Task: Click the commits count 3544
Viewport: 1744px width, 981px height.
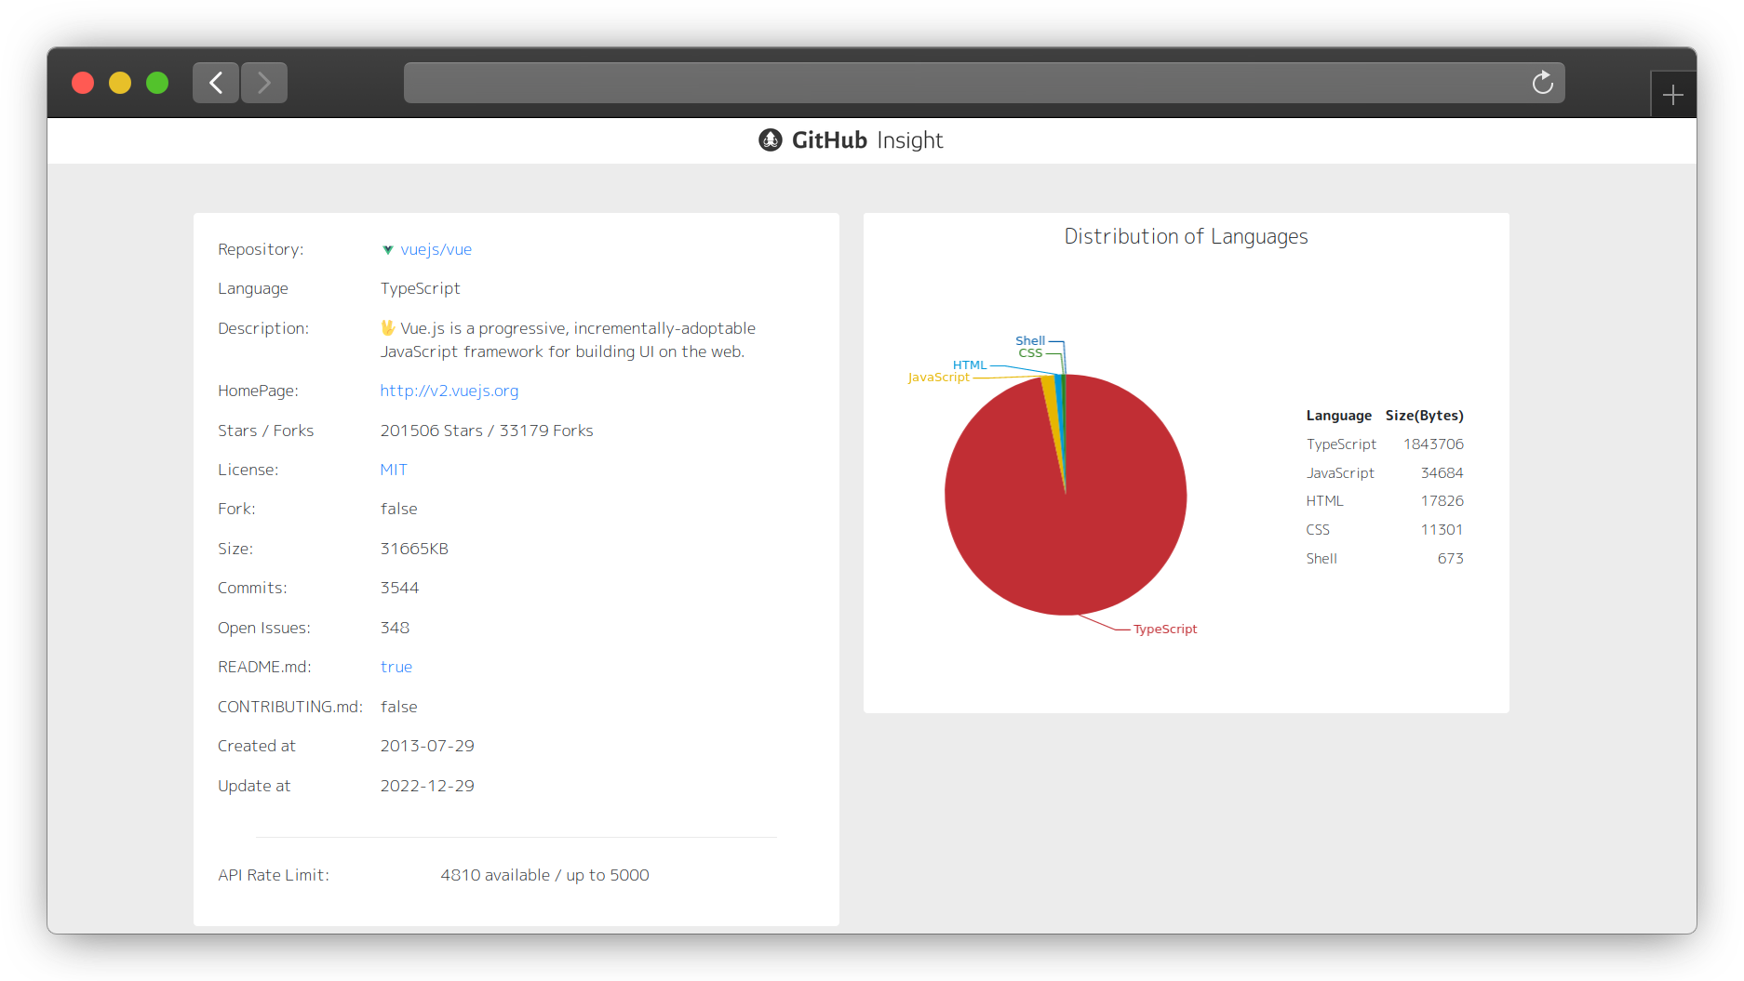Action: point(399,588)
